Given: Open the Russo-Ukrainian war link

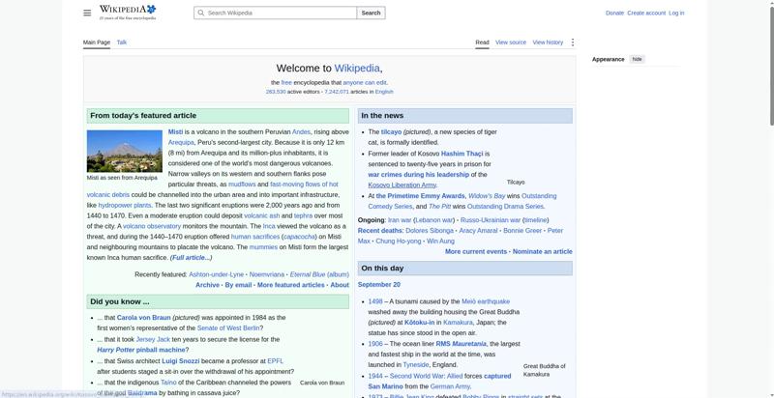Looking at the screenshot, I should (491, 220).
